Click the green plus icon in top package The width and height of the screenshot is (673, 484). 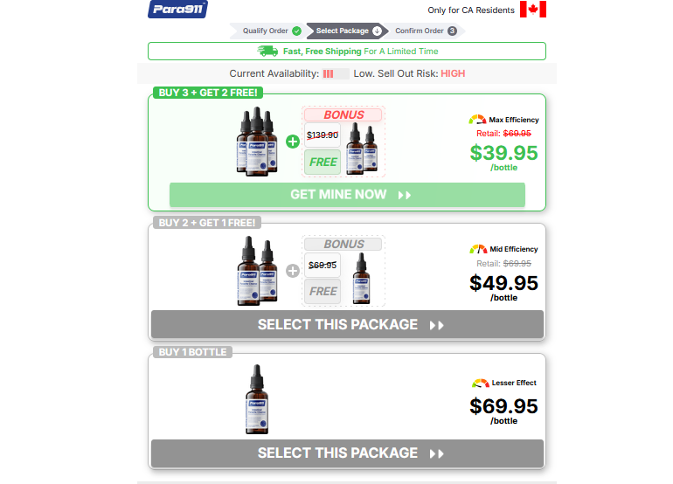pyautogui.click(x=293, y=142)
